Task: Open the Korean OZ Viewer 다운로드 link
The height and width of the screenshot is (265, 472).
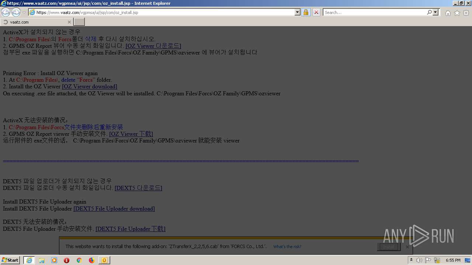Action: tap(153, 46)
